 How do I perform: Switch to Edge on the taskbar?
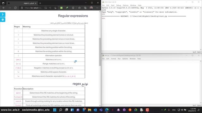[107, 110]
